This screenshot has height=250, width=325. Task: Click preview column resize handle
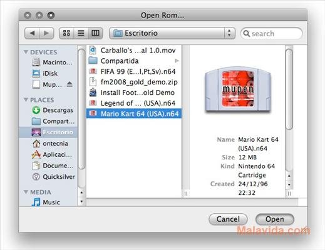(289, 194)
